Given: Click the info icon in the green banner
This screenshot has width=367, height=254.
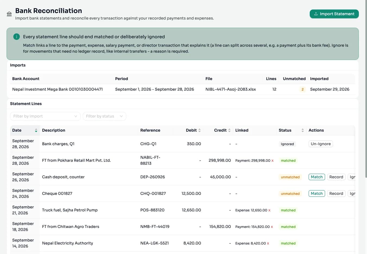Looking at the screenshot, I should pos(17,37).
